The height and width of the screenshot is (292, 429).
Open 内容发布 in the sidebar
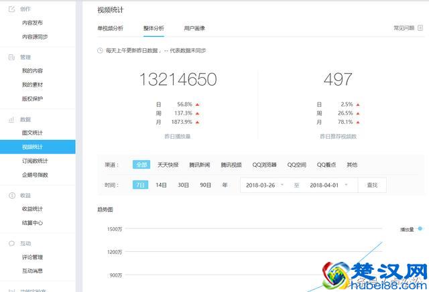32,23
